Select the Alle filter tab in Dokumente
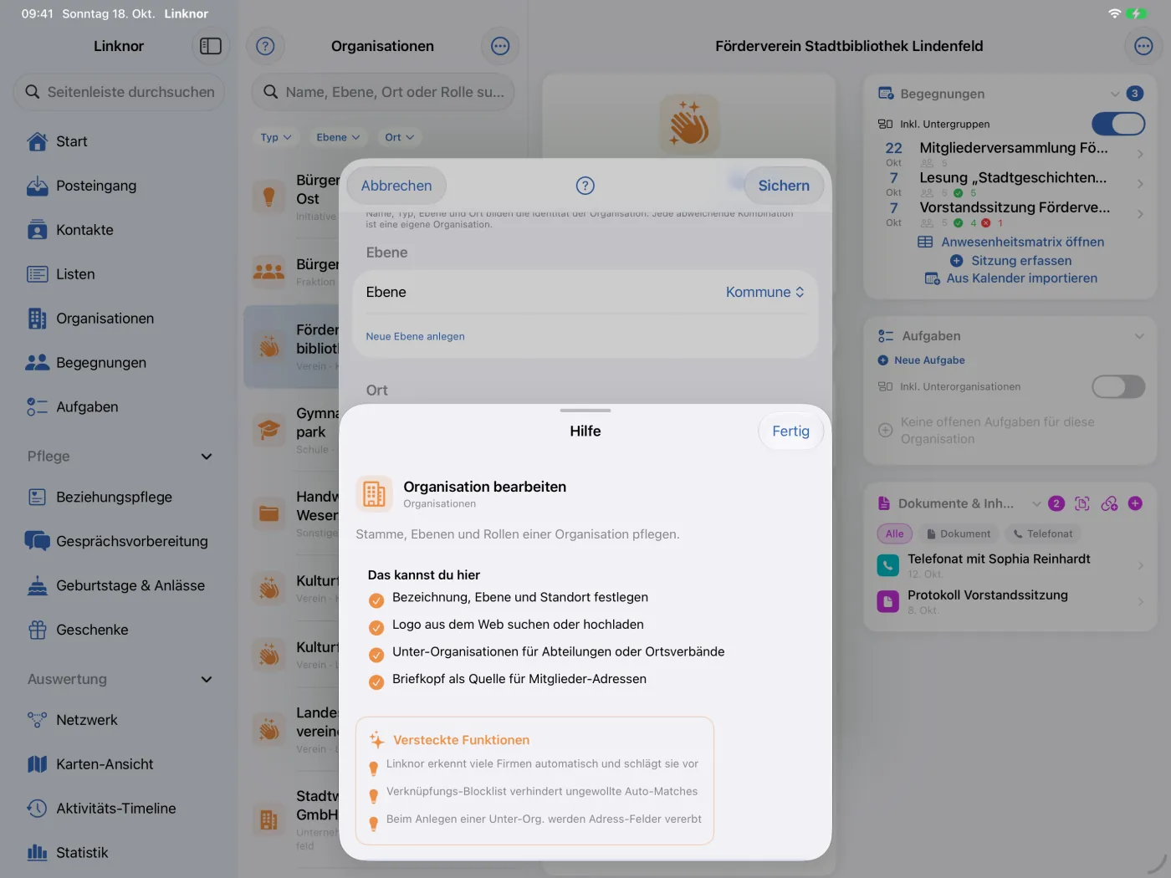Image resolution: width=1171 pixels, height=878 pixels. 894,534
